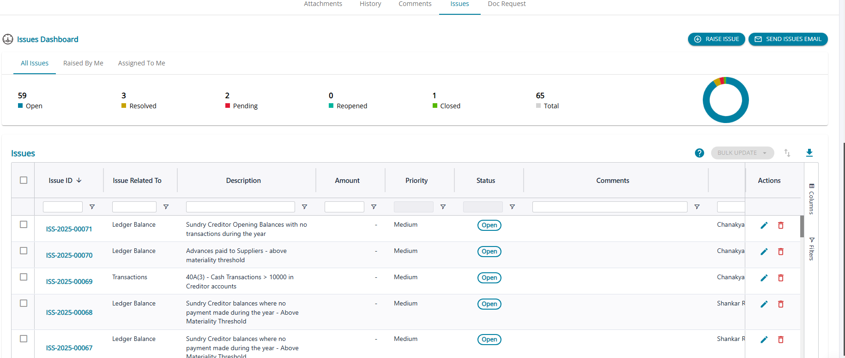Click the sort arrows icon beside Bulk Update
Viewport: 845px width, 358px height.
coord(787,153)
